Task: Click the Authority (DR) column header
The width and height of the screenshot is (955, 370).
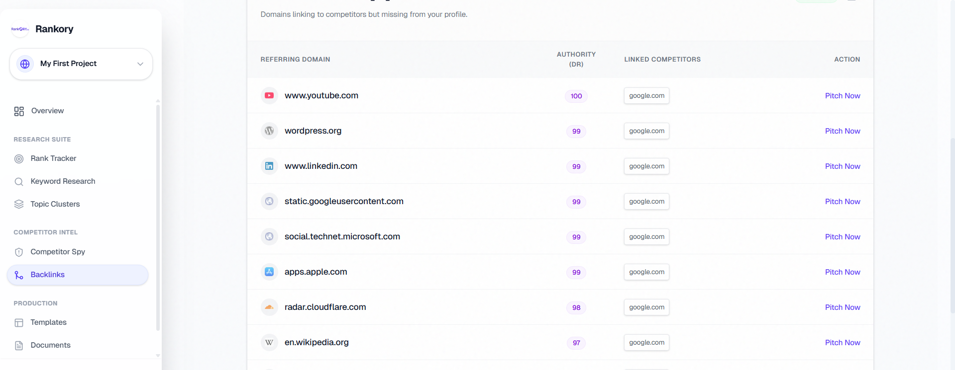Action: click(x=576, y=59)
